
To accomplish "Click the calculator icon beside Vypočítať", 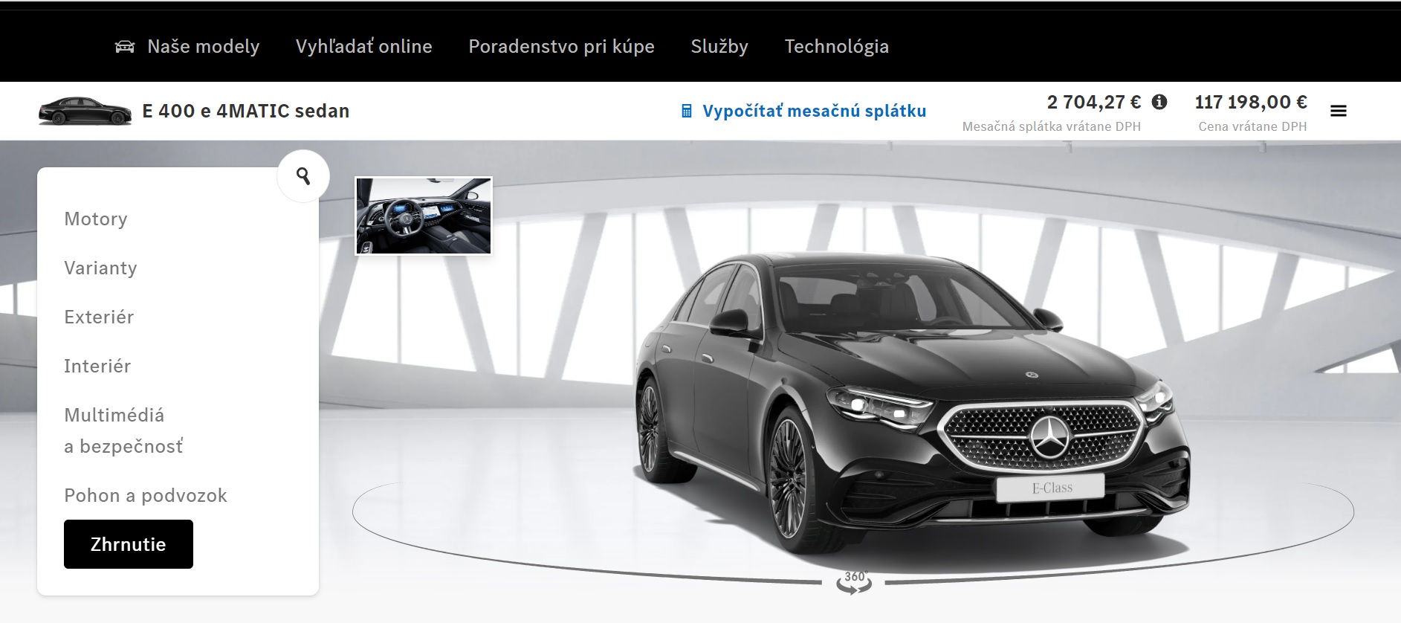I will [687, 112].
